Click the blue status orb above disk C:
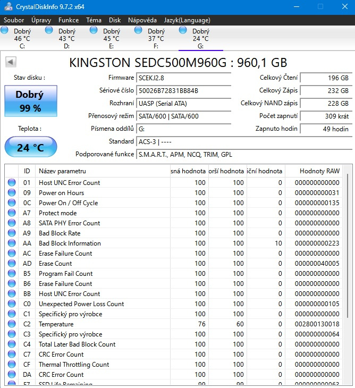This screenshot has width=355, height=388. pos(4,30)
